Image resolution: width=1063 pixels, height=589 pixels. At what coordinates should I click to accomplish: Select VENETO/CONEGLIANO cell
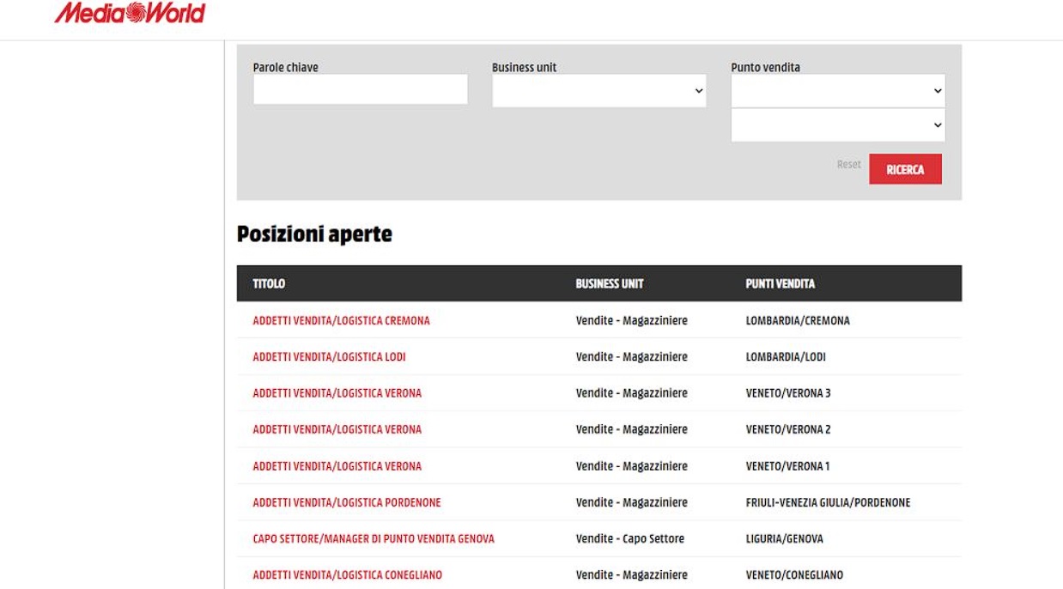(794, 575)
